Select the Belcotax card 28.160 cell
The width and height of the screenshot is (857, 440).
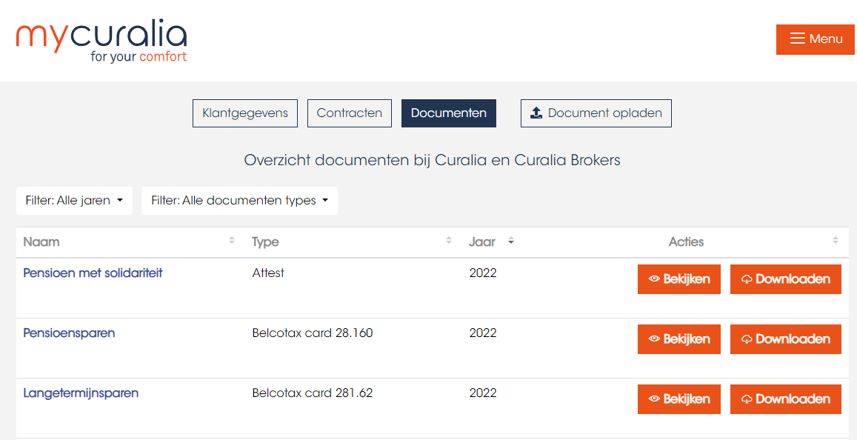[x=312, y=333]
